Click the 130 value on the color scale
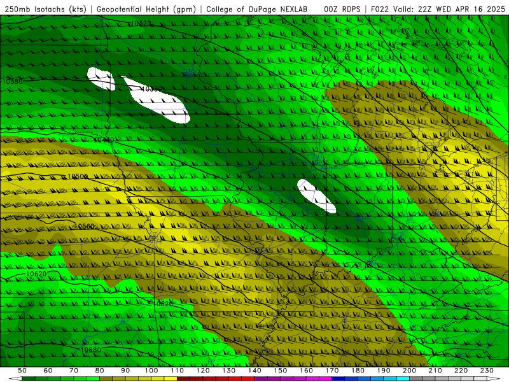 (x=229, y=371)
